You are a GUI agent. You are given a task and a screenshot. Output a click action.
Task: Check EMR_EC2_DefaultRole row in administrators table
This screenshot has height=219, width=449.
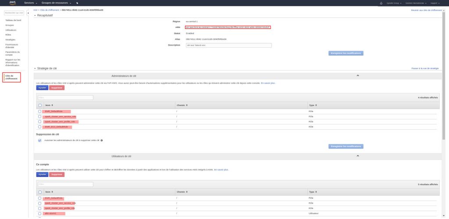click(x=39, y=127)
